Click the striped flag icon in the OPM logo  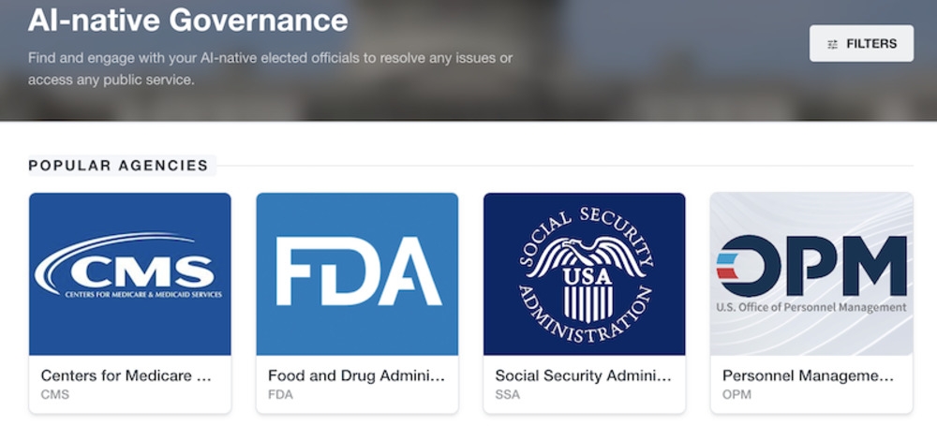click(729, 265)
